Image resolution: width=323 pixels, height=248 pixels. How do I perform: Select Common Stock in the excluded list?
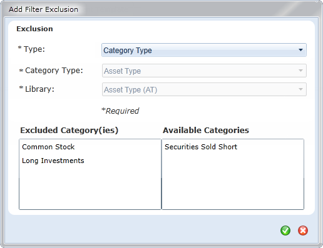48,147
